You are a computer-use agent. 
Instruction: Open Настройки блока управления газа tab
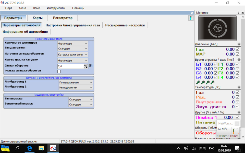pyautogui.click(x=73, y=25)
